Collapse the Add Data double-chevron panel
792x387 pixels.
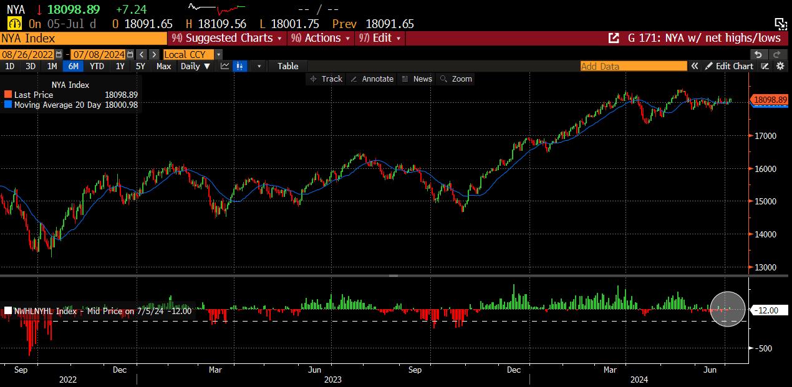(x=694, y=66)
